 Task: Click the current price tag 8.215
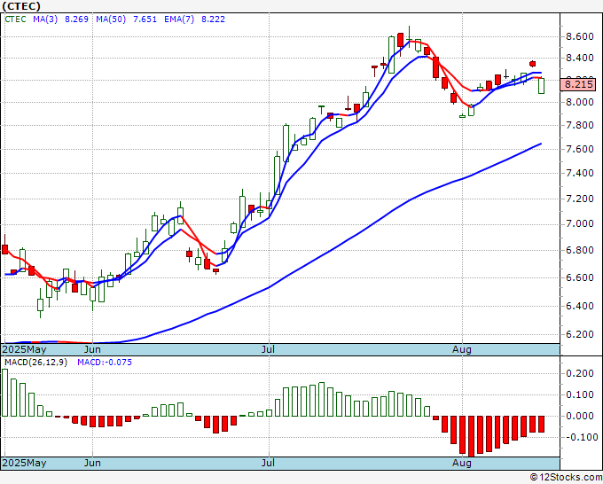click(x=578, y=84)
